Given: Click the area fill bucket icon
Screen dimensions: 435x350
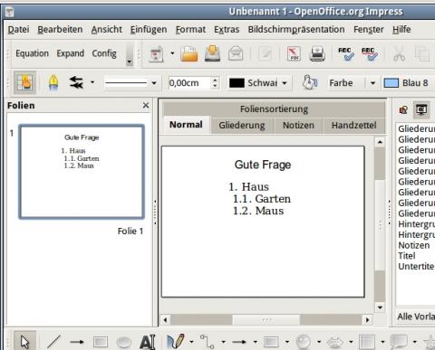Looking at the screenshot, I should pos(310,82).
